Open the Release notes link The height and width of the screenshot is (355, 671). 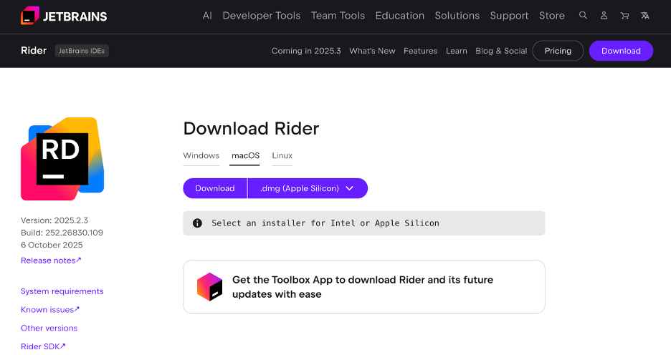coord(51,261)
